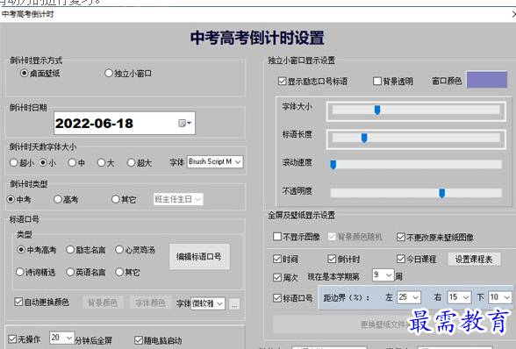Click the ellipsis button beside slogan font
The height and width of the screenshot is (349, 516).
234,304
